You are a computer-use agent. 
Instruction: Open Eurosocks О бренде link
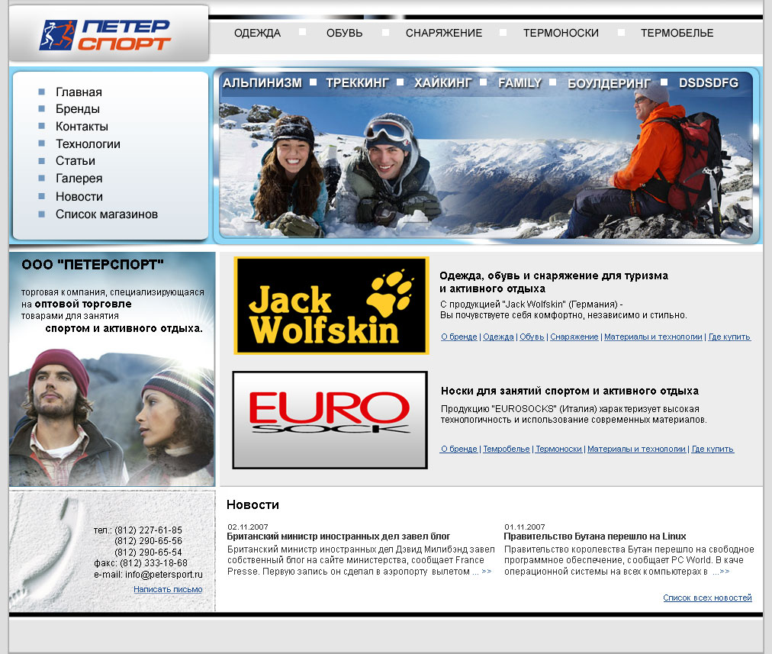[459, 449]
